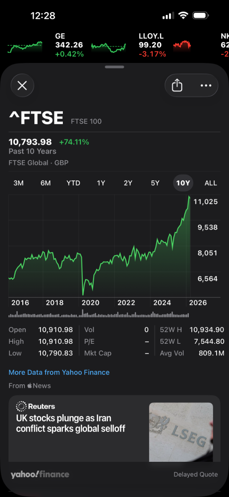Switch chart to YTD range
Viewport: 229px width, 497px height.
point(73,183)
